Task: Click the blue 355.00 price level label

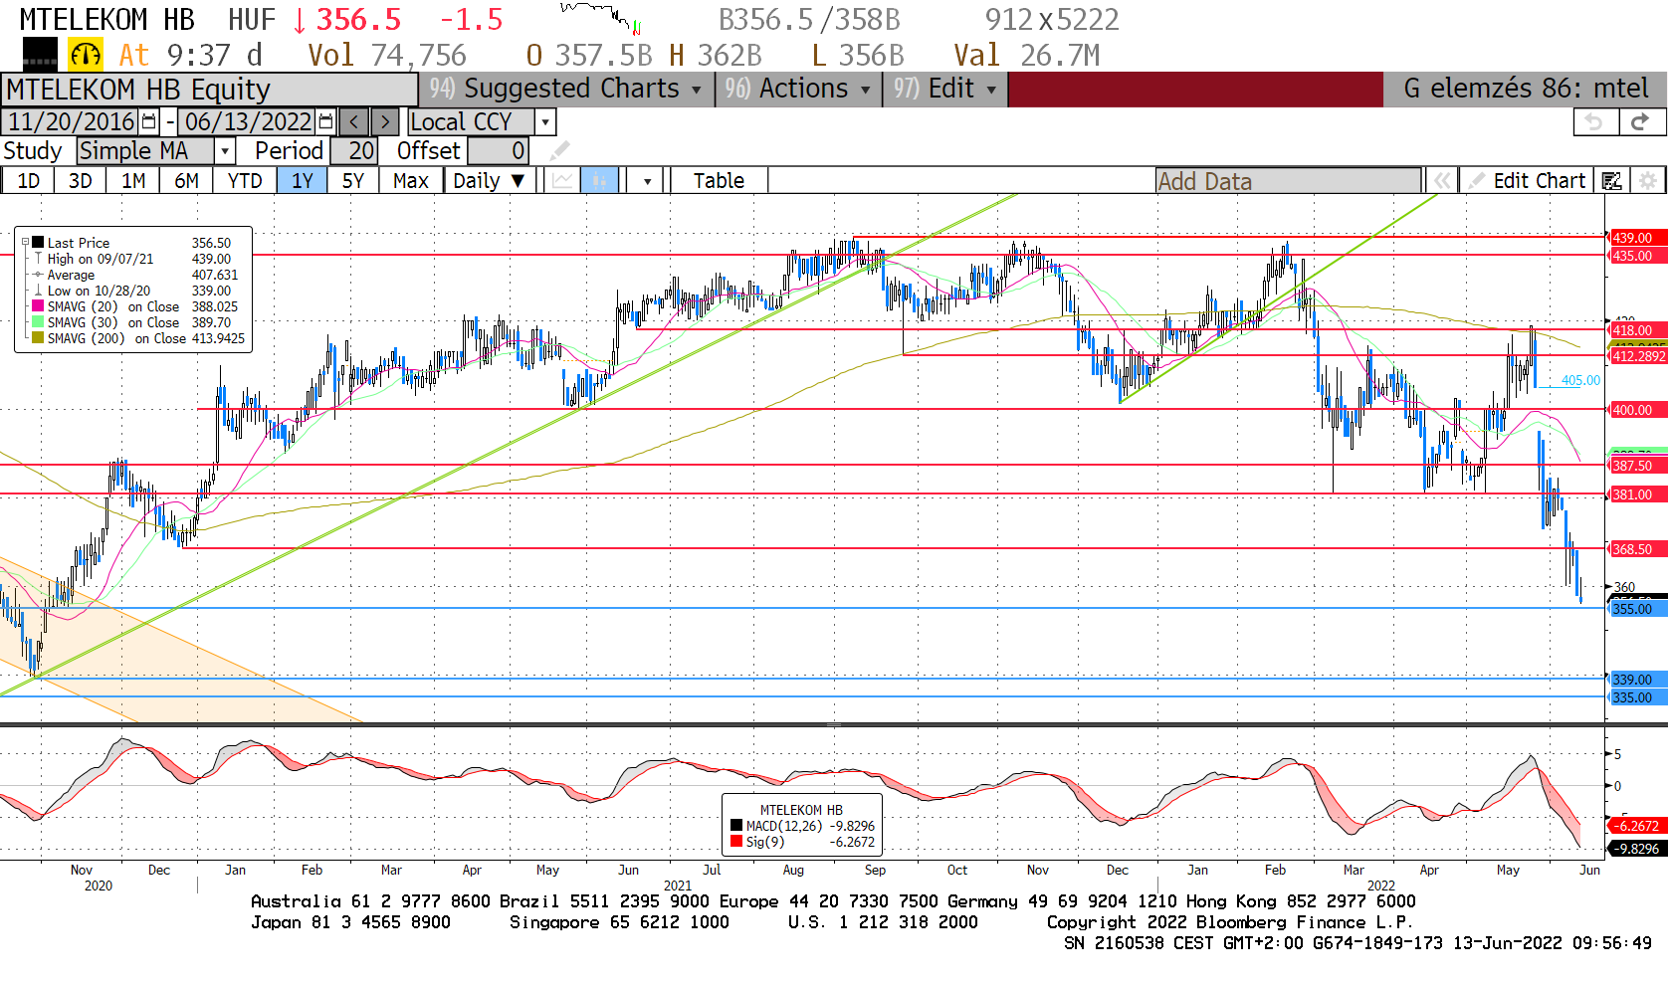Action: pos(1637,609)
